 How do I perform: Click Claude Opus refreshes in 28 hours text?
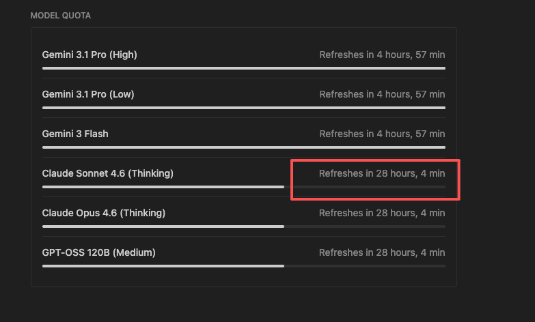click(382, 213)
